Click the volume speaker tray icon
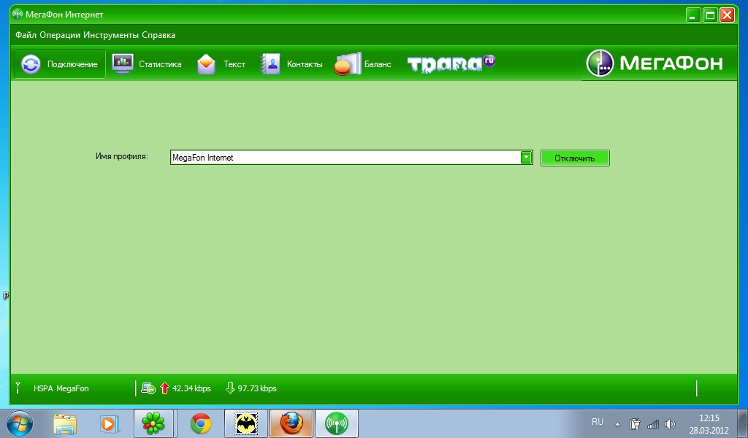This screenshot has height=438, width=748. [671, 423]
